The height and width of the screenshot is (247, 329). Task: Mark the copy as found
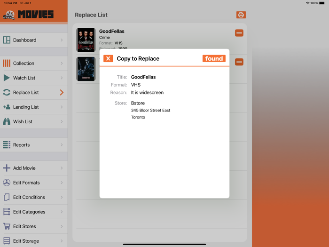pyautogui.click(x=214, y=59)
